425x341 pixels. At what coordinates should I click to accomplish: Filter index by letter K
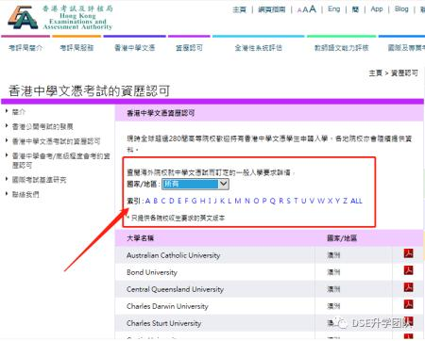coord(222,201)
